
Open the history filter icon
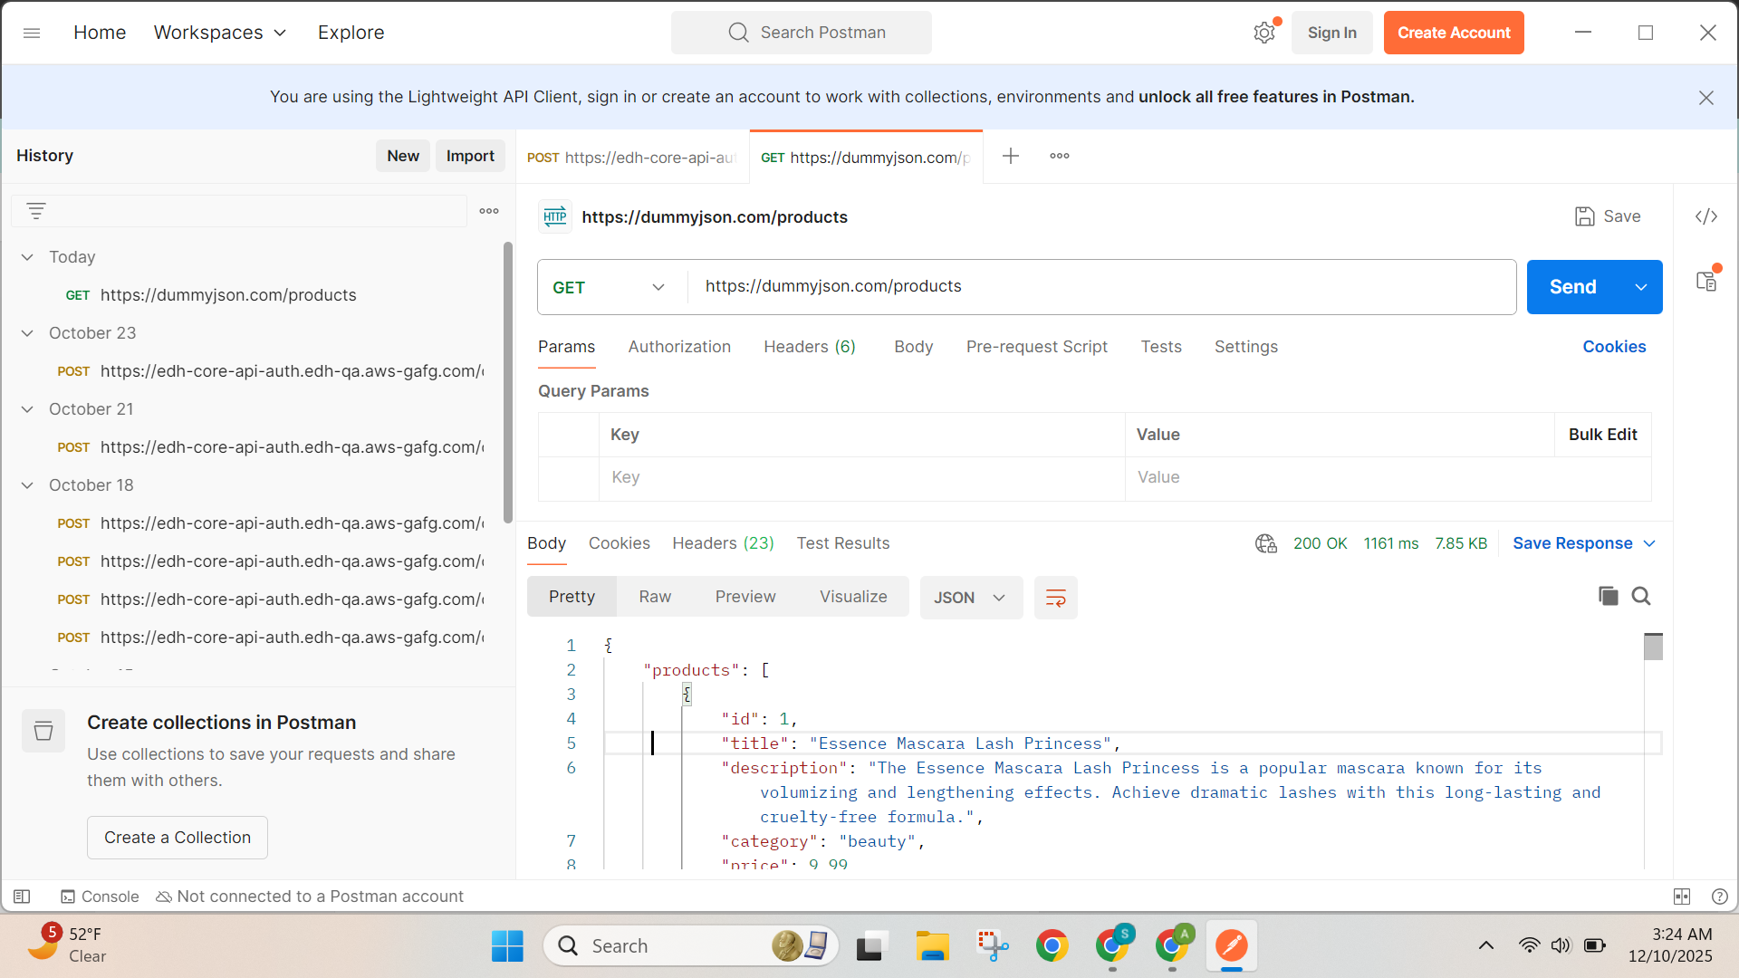pyautogui.click(x=36, y=211)
